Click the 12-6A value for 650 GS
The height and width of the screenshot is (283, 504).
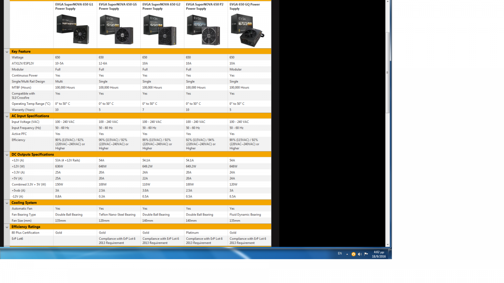[103, 63]
